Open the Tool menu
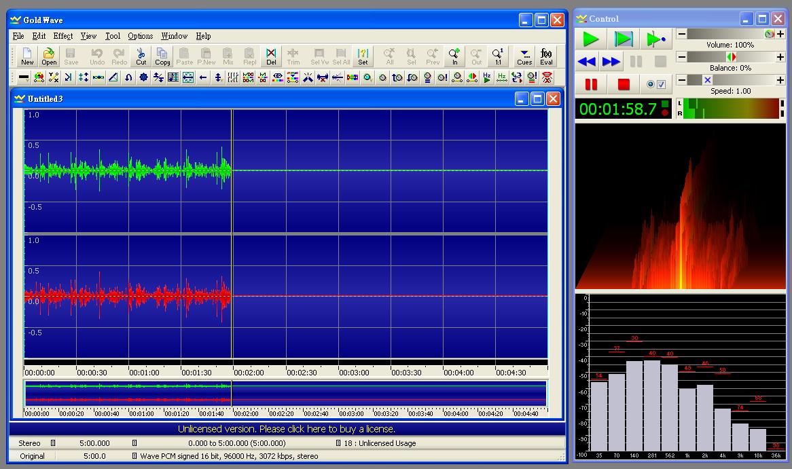792x469 pixels. click(x=113, y=36)
